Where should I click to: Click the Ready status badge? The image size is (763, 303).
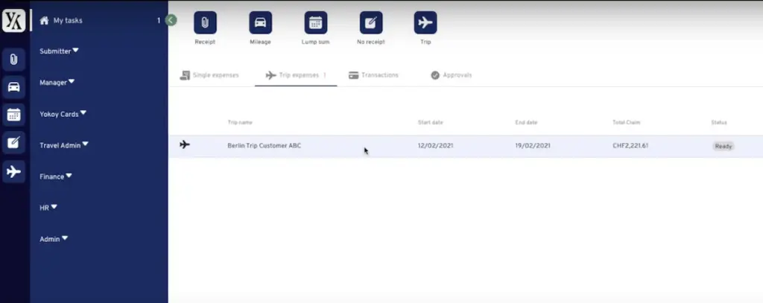[724, 146]
